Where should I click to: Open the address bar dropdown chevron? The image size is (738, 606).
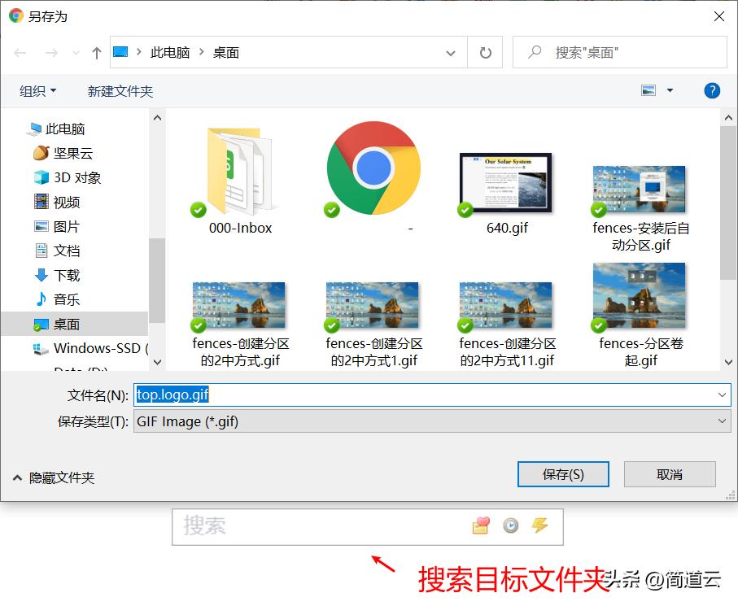pyautogui.click(x=451, y=51)
